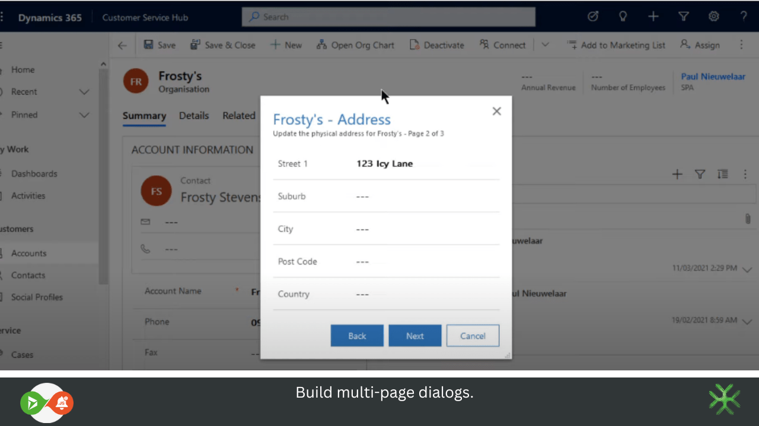Open the Save record icon
The image size is (759, 426).
148,44
